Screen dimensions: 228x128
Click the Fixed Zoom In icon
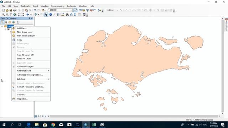coord(19,15)
